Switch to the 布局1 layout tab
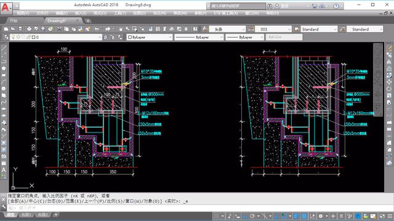Image resolution: width=394 pixels, height=221 pixels. coord(26,215)
